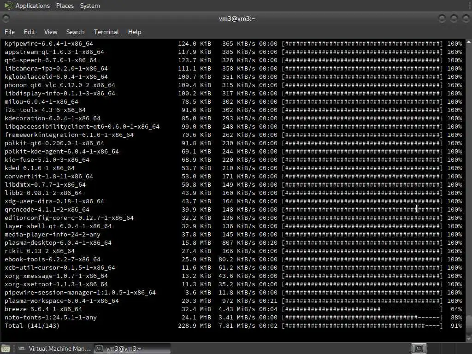The width and height of the screenshot is (472, 354).
Task: Click the pipewire-session-manager package line
Action: click(x=233, y=293)
